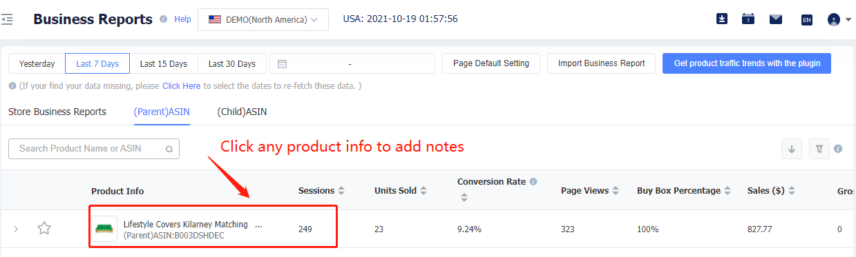Follow the Click Here re-fetch link

click(182, 86)
